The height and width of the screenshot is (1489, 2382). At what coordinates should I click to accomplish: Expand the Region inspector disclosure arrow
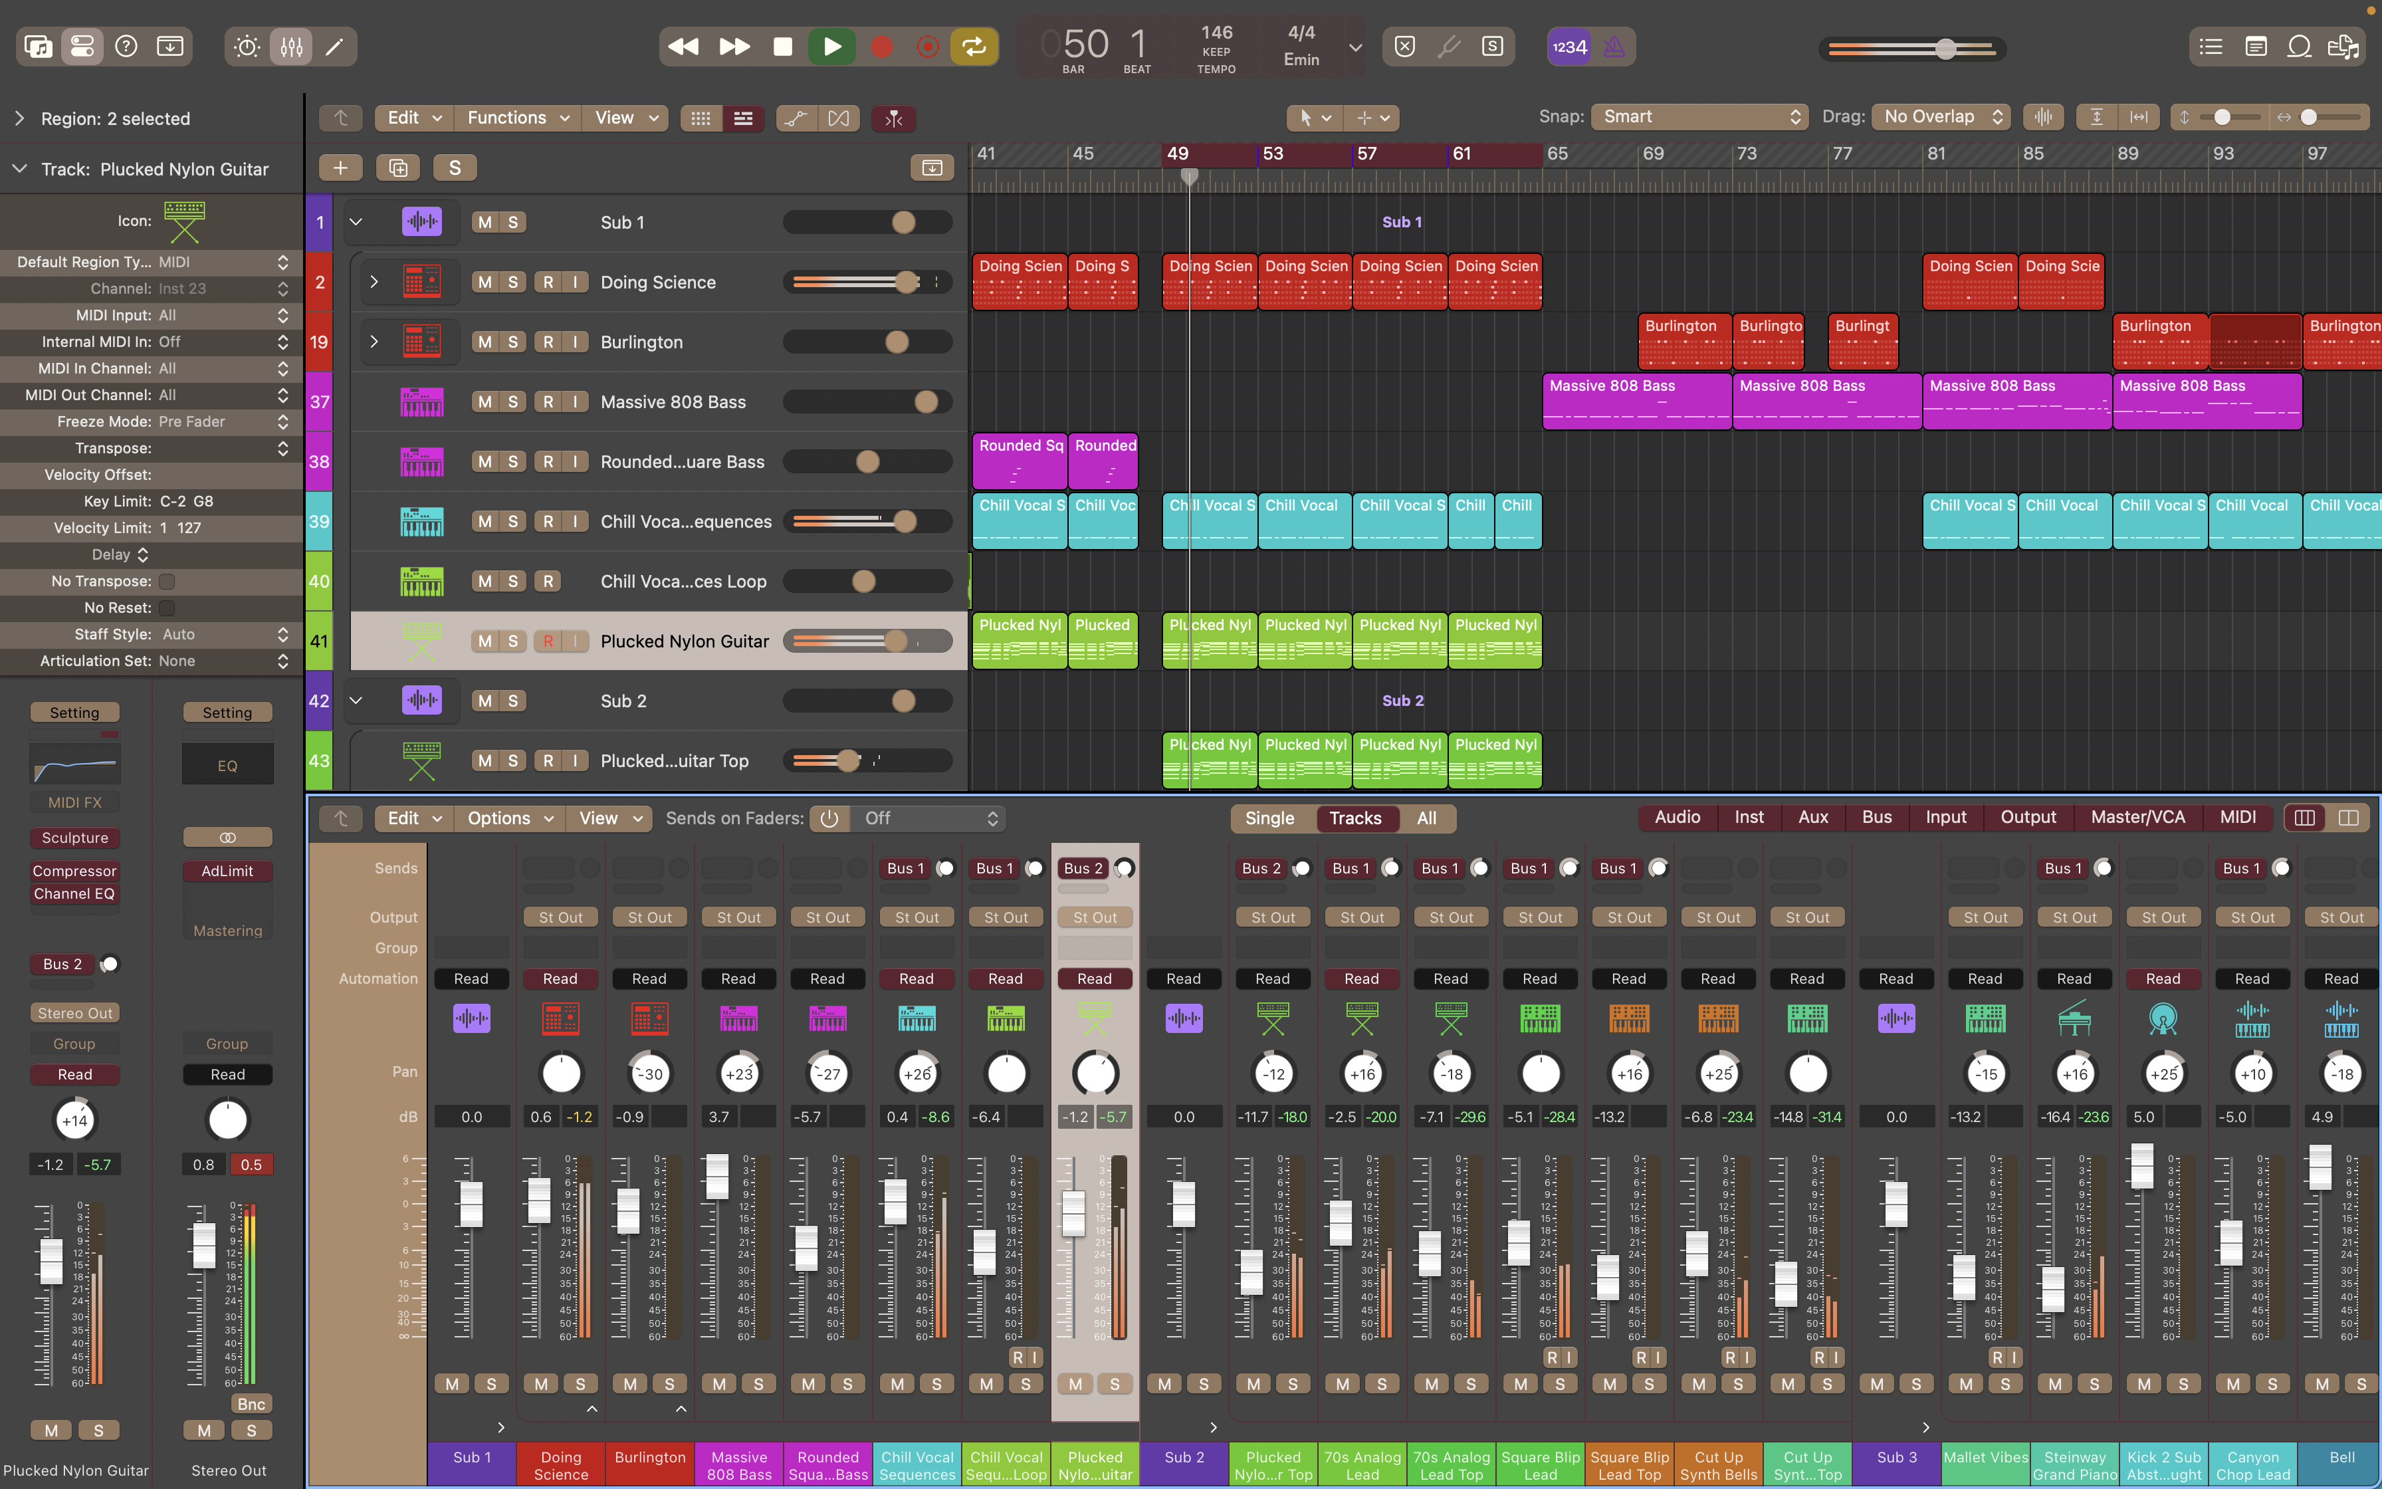19,118
